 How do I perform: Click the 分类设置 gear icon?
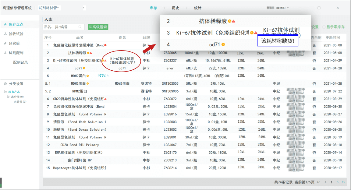pos(5,84)
